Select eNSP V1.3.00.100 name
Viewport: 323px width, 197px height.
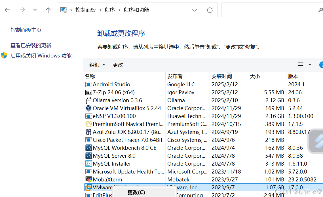pyautogui.click(x=114, y=116)
